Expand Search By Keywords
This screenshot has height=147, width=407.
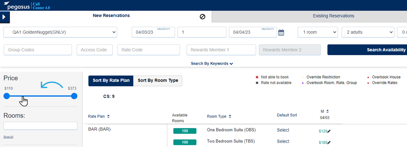click(x=212, y=63)
